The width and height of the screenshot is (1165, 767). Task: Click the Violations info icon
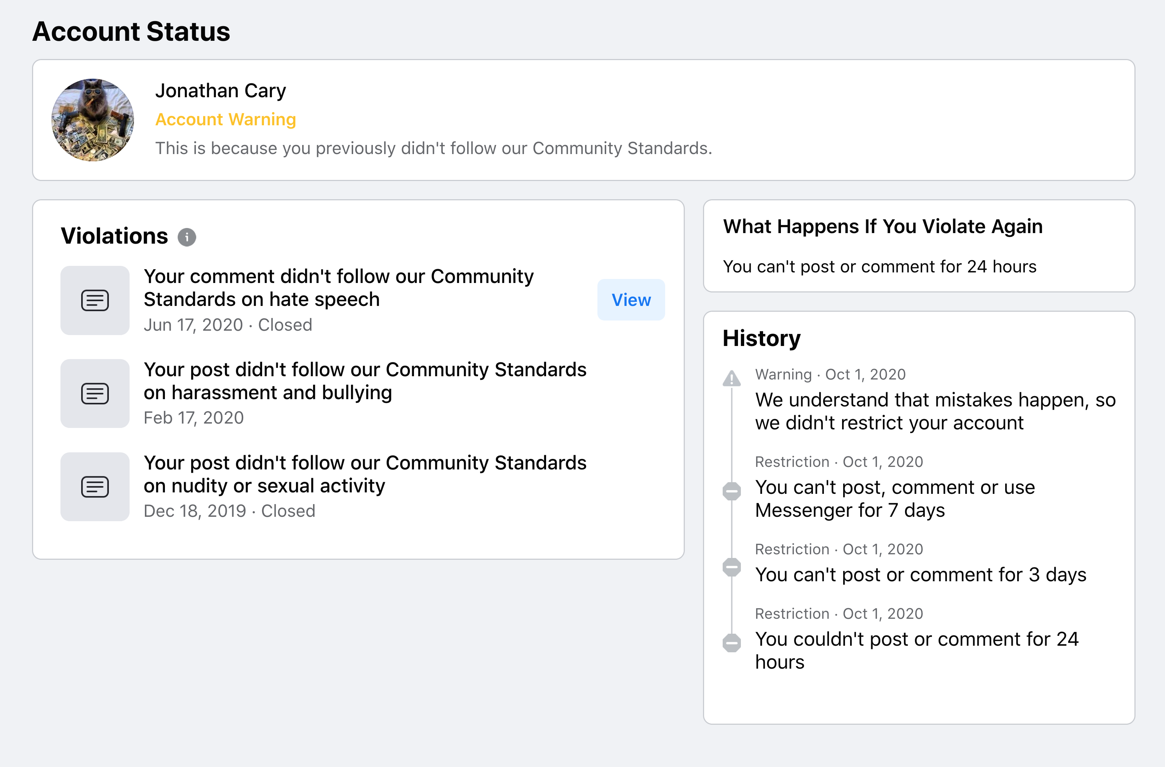pyautogui.click(x=186, y=237)
